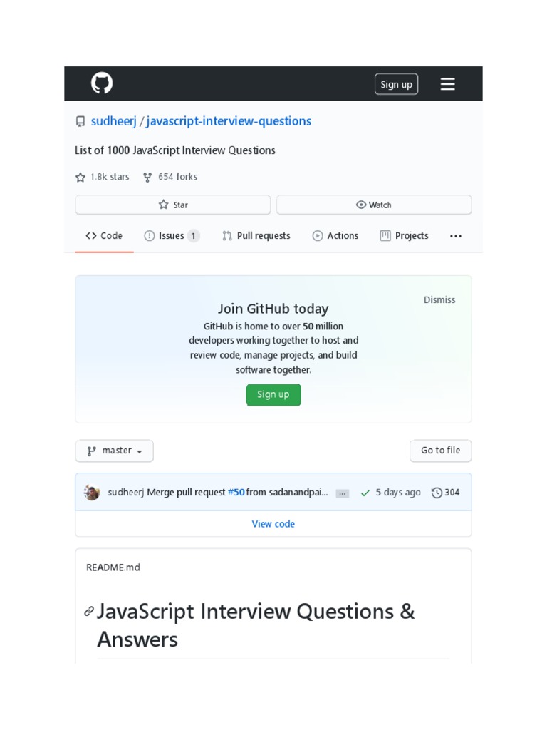Image resolution: width=547 pixels, height=730 pixels.
Task: Click the GitHub Octocat logo
Action: [102, 83]
